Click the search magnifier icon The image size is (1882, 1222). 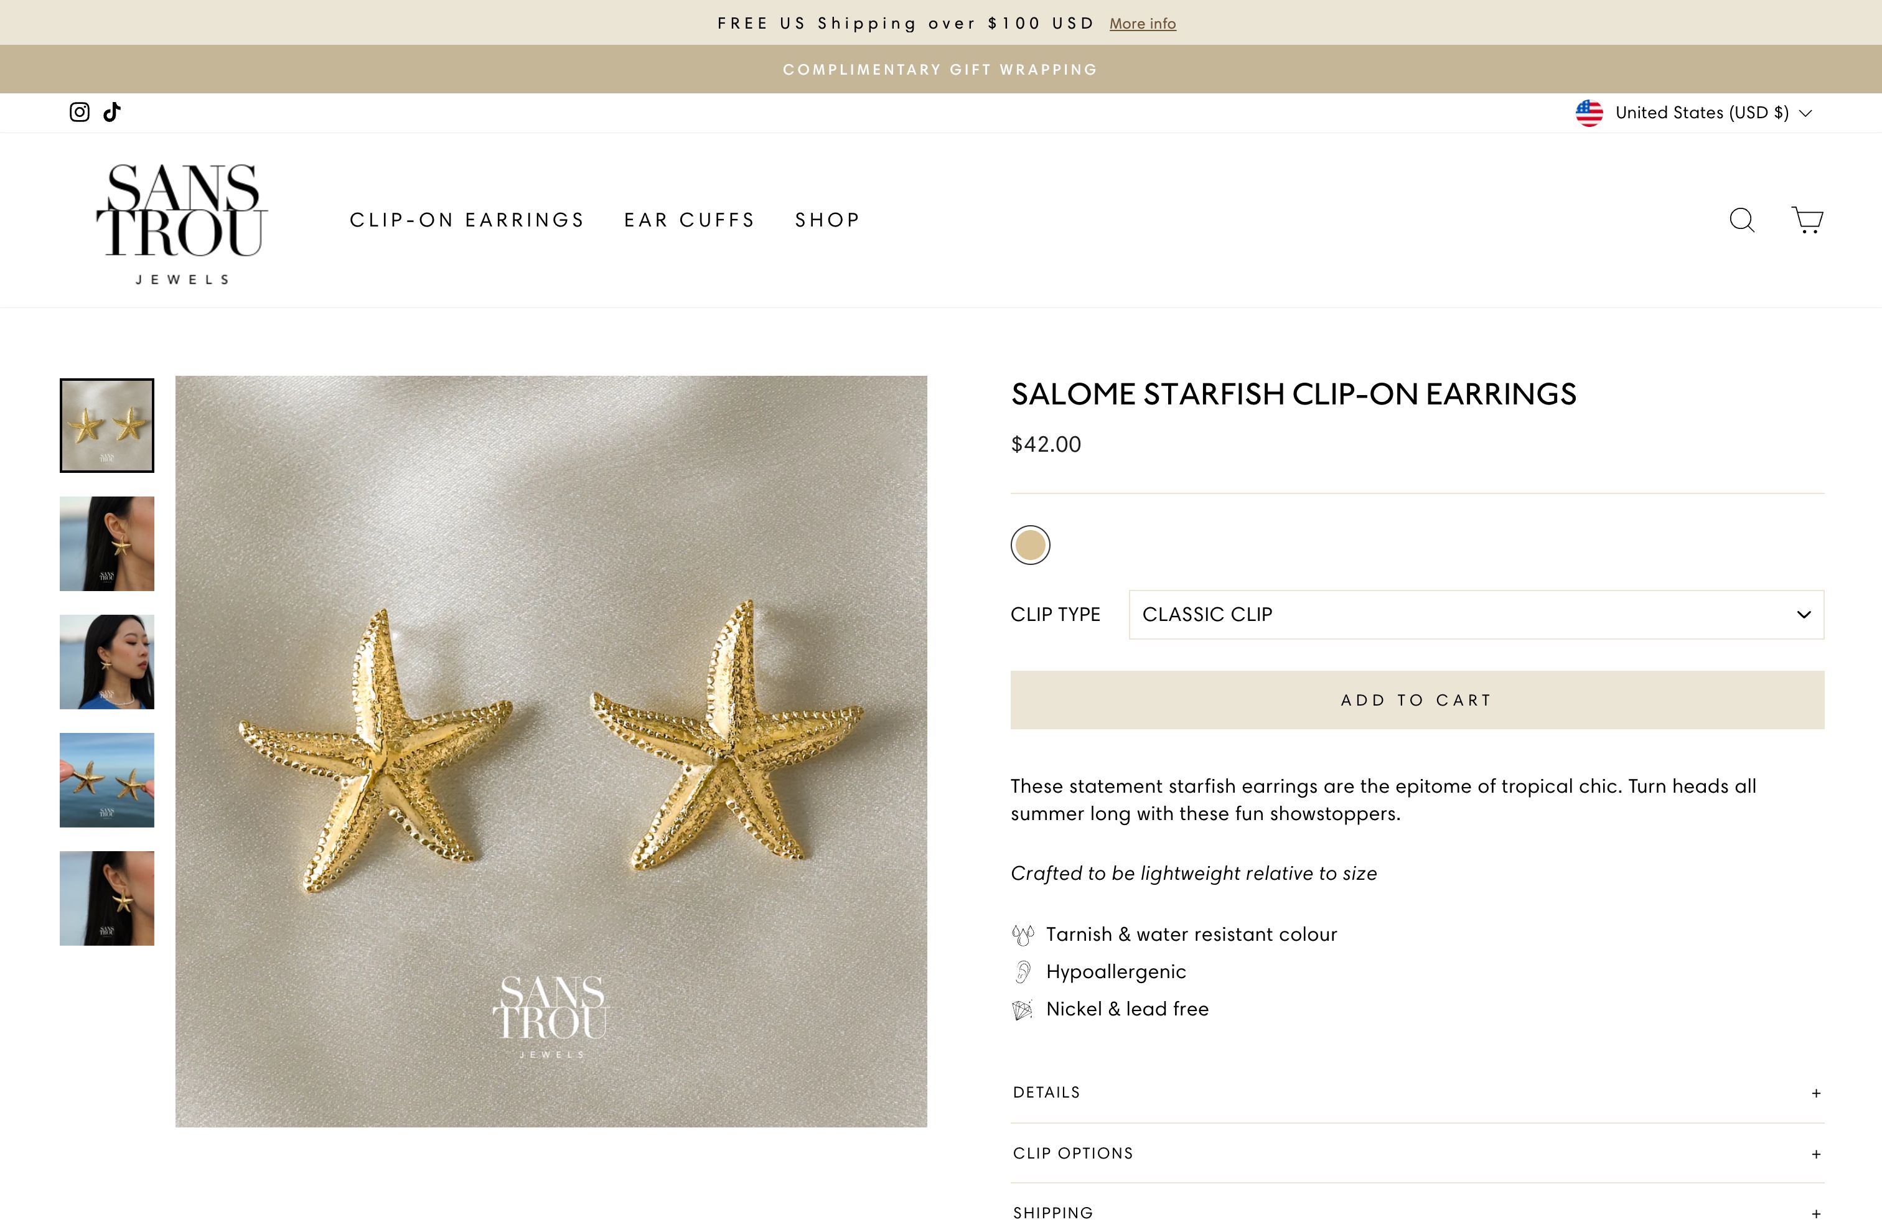[1742, 220]
